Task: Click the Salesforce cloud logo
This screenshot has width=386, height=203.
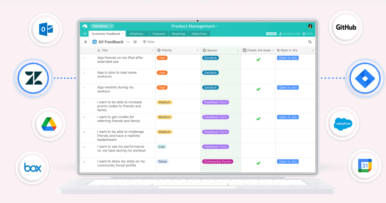Action: pyautogui.click(x=343, y=124)
